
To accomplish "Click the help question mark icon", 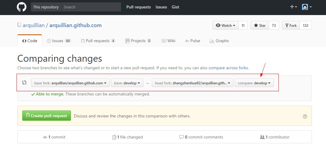I will [x=305, y=116].
